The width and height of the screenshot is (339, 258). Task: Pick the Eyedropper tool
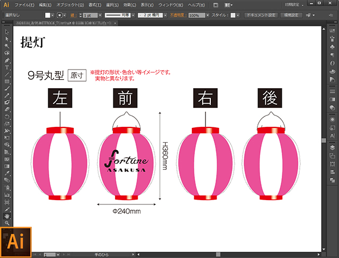click(x=7, y=173)
